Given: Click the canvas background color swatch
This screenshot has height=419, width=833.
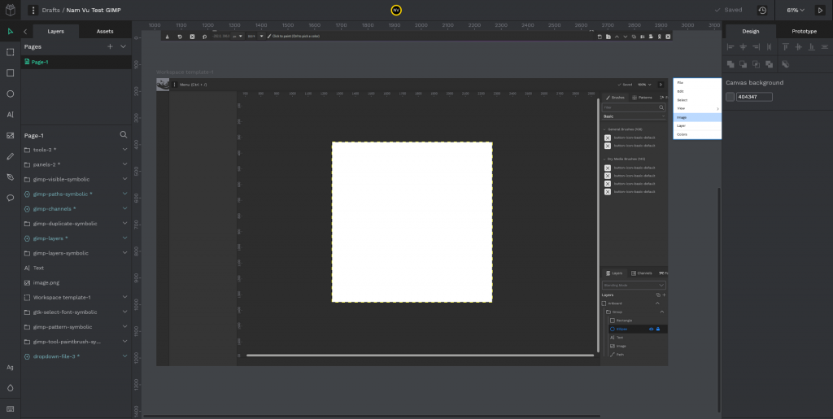Looking at the screenshot, I should coord(730,97).
